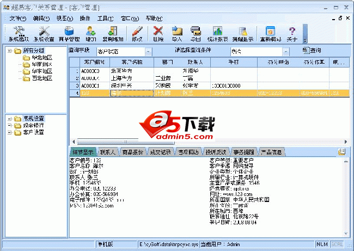Collapse 所有分组 tree node
This screenshot has height=251, width=354.
point(10,51)
